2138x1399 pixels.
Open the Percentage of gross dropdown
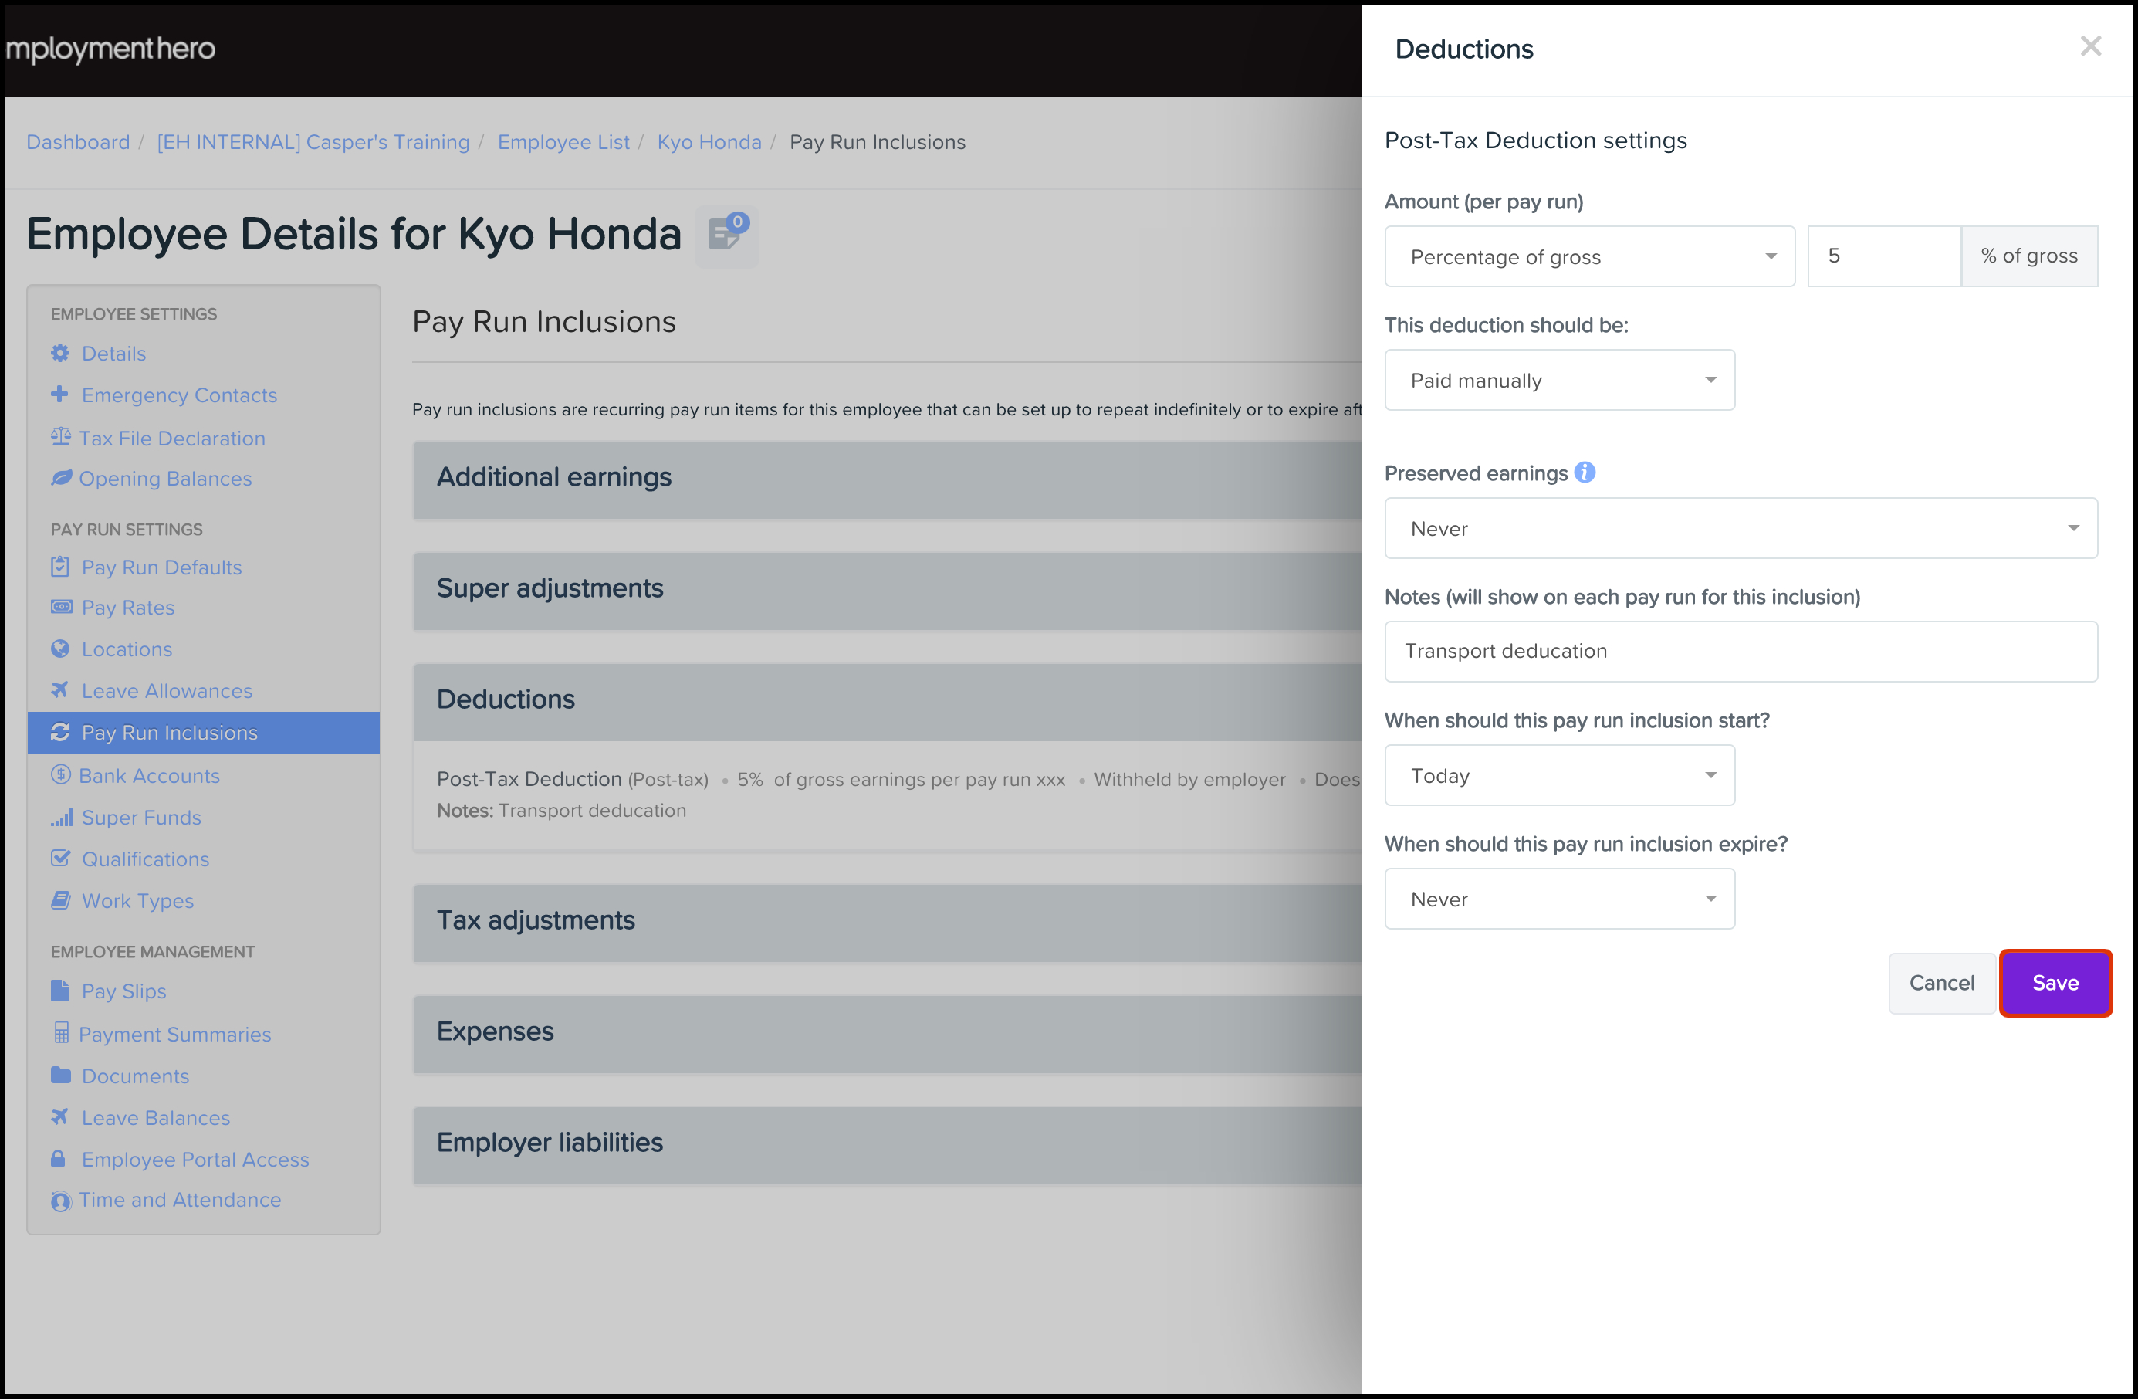1588,257
